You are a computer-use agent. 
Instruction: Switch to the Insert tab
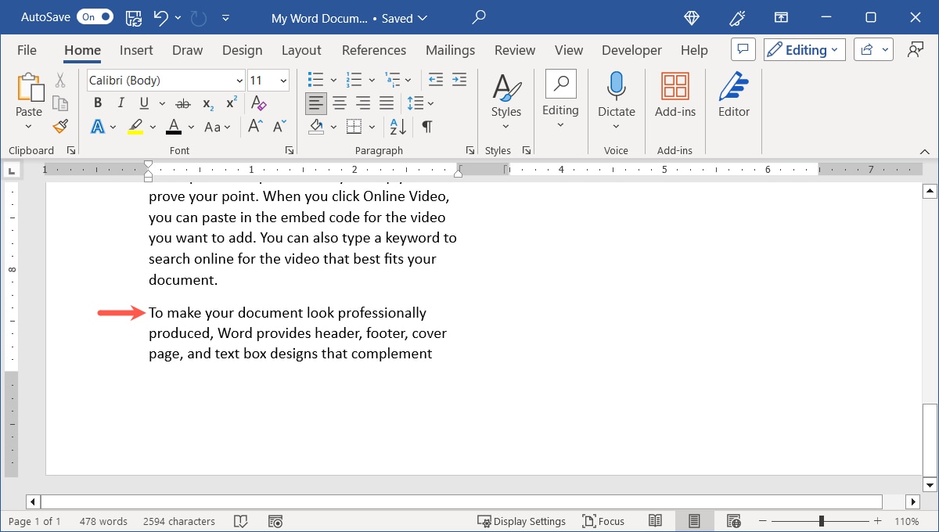coord(136,50)
